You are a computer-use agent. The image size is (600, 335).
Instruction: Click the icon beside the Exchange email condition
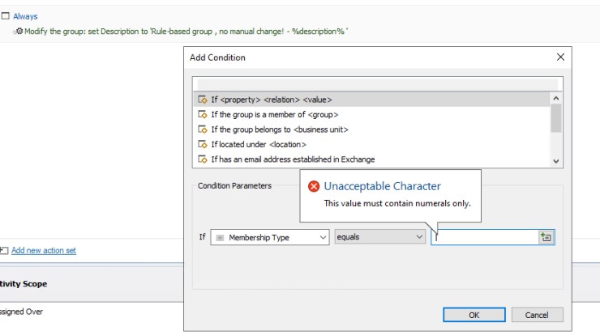203,159
